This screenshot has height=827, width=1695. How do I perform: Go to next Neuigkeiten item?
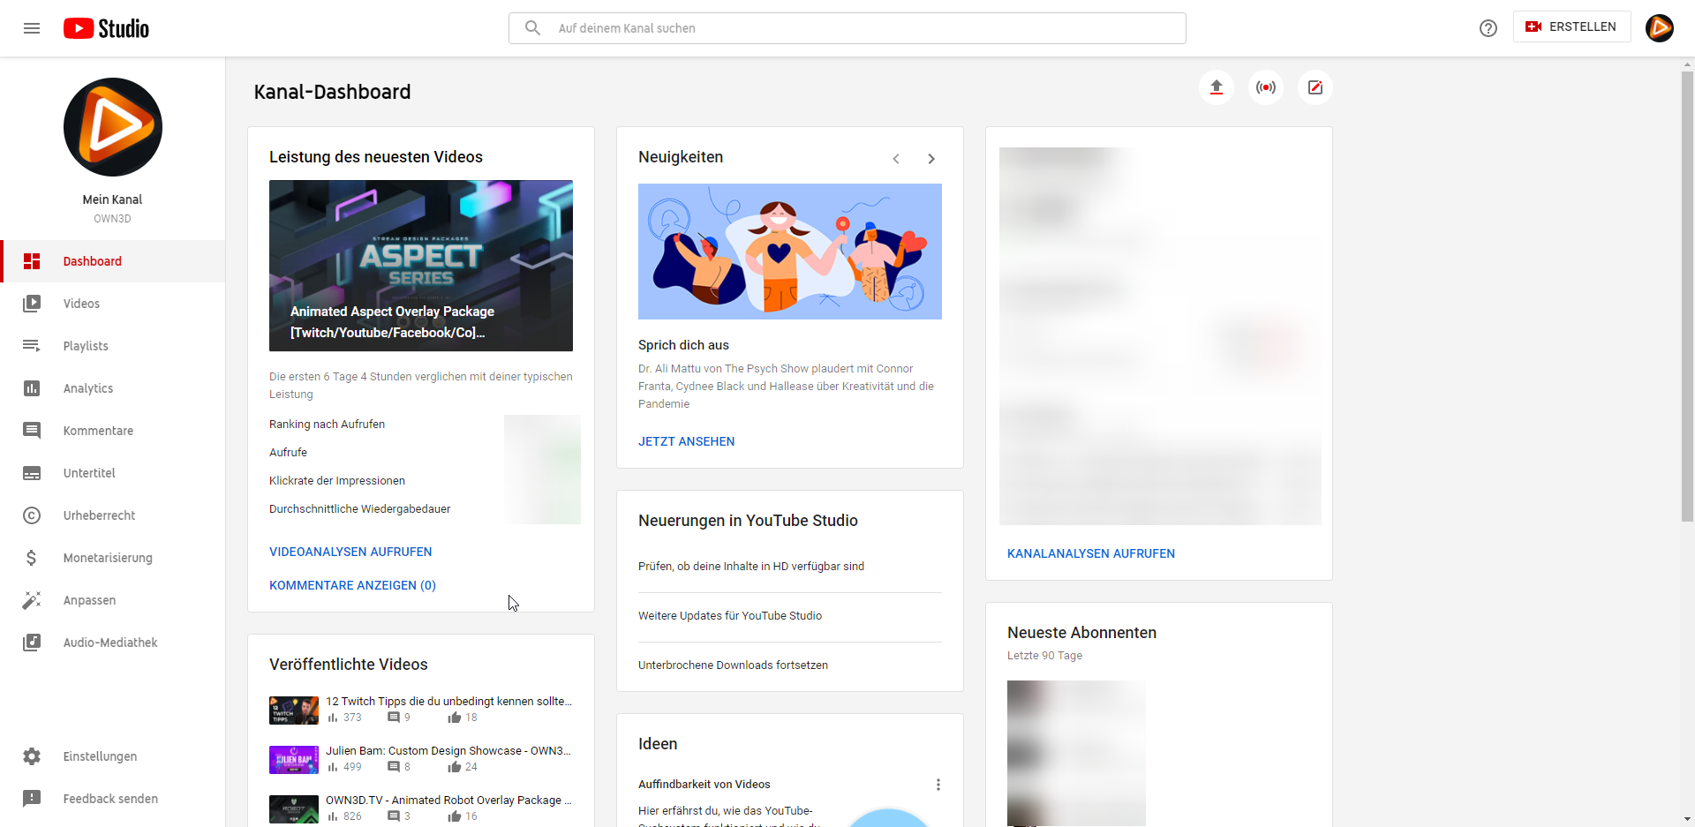(x=930, y=159)
